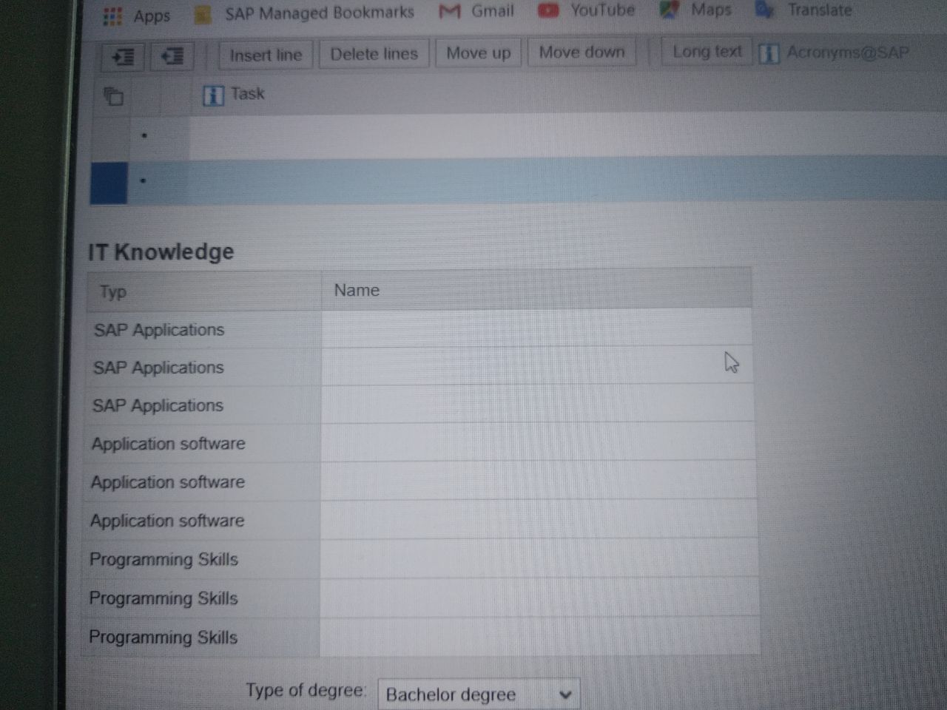The image size is (947, 710).
Task: Click the Long text button
Action: point(707,52)
